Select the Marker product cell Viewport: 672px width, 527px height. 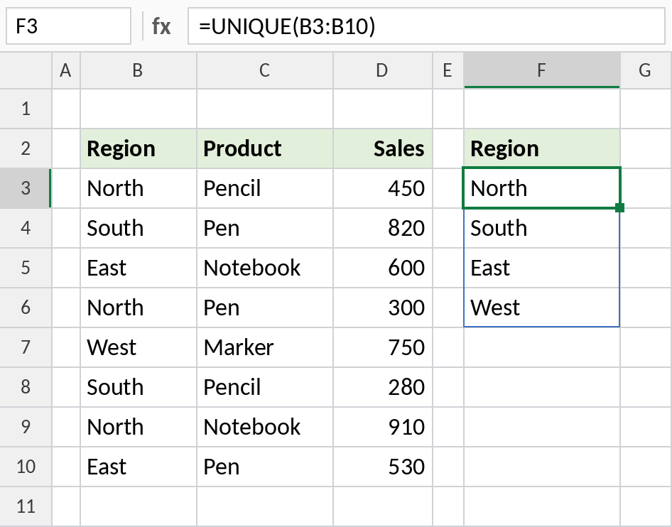265,347
